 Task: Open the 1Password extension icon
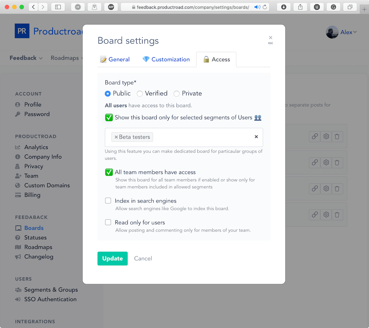78,7
